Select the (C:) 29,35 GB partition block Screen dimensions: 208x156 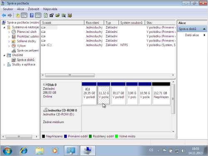click(89, 94)
